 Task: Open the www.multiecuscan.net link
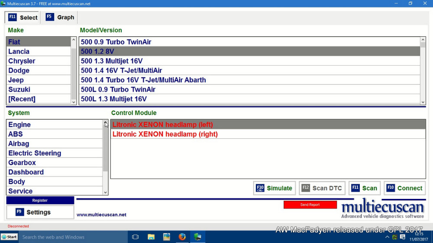(101, 214)
